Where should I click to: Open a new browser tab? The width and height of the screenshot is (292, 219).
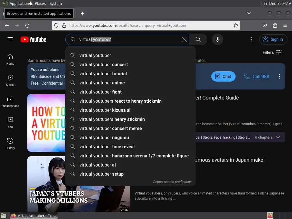[x=82, y=14]
